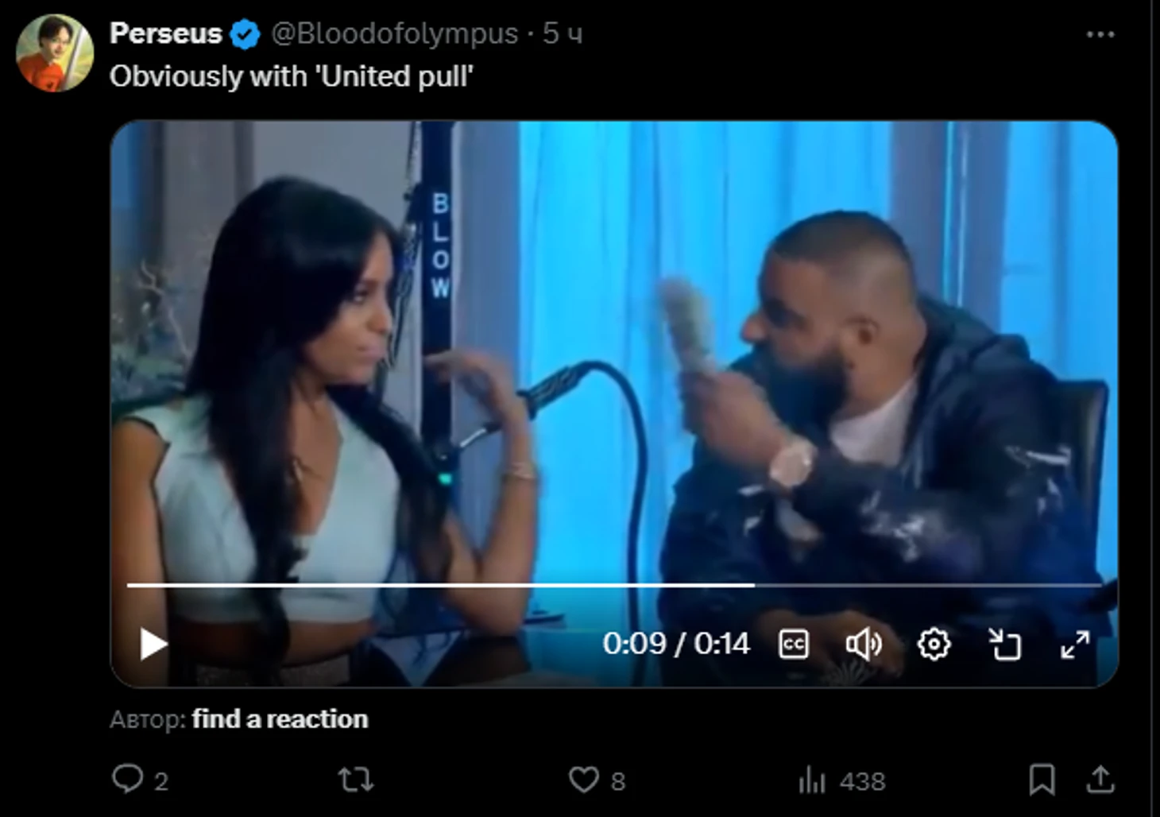The height and width of the screenshot is (817, 1160).
Task: Bookmark this post
Action: click(1042, 780)
